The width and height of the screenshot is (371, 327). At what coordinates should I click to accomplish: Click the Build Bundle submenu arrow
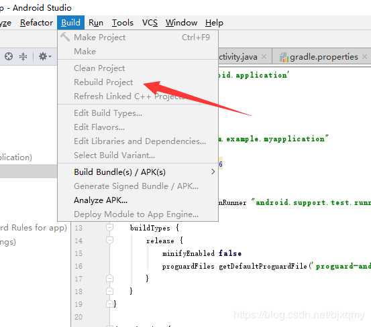tap(213, 172)
